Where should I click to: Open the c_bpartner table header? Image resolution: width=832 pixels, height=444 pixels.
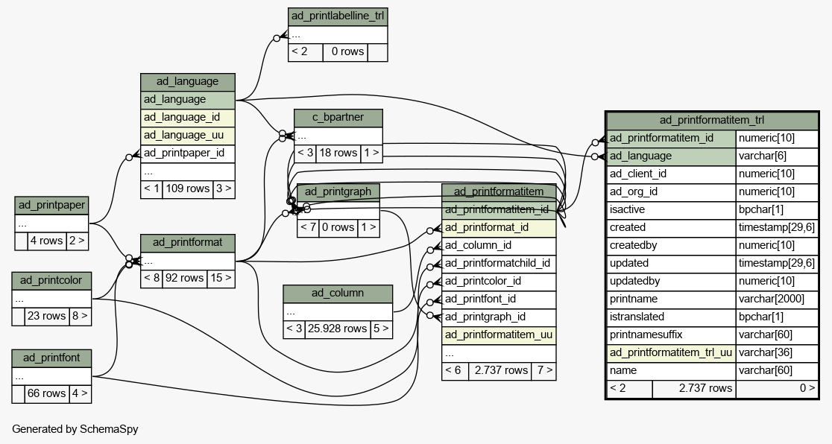tap(338, 118)
